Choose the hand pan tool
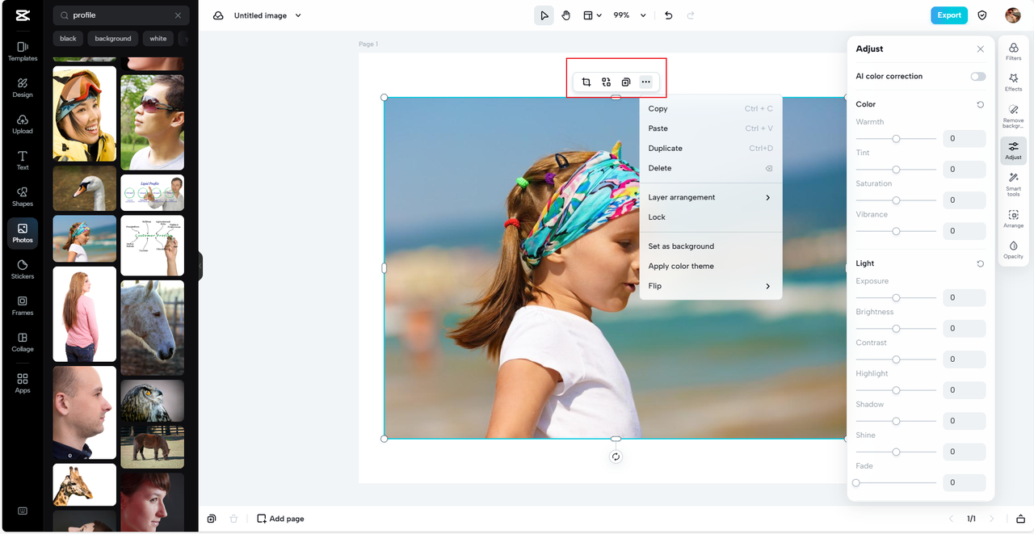 click(x=566, y=15)
